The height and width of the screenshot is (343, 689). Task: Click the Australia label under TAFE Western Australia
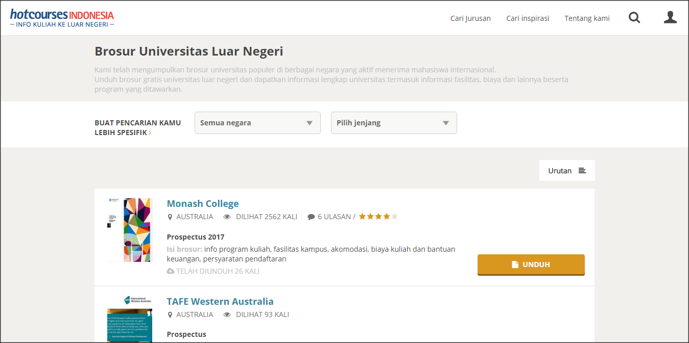tap(195, 314)
